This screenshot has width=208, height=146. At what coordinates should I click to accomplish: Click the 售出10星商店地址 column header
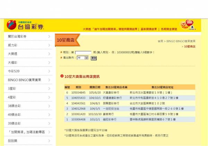[x=162, y=87]
